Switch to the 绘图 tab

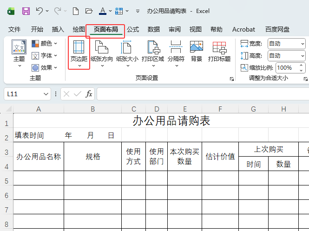click(x=79, y=29)
